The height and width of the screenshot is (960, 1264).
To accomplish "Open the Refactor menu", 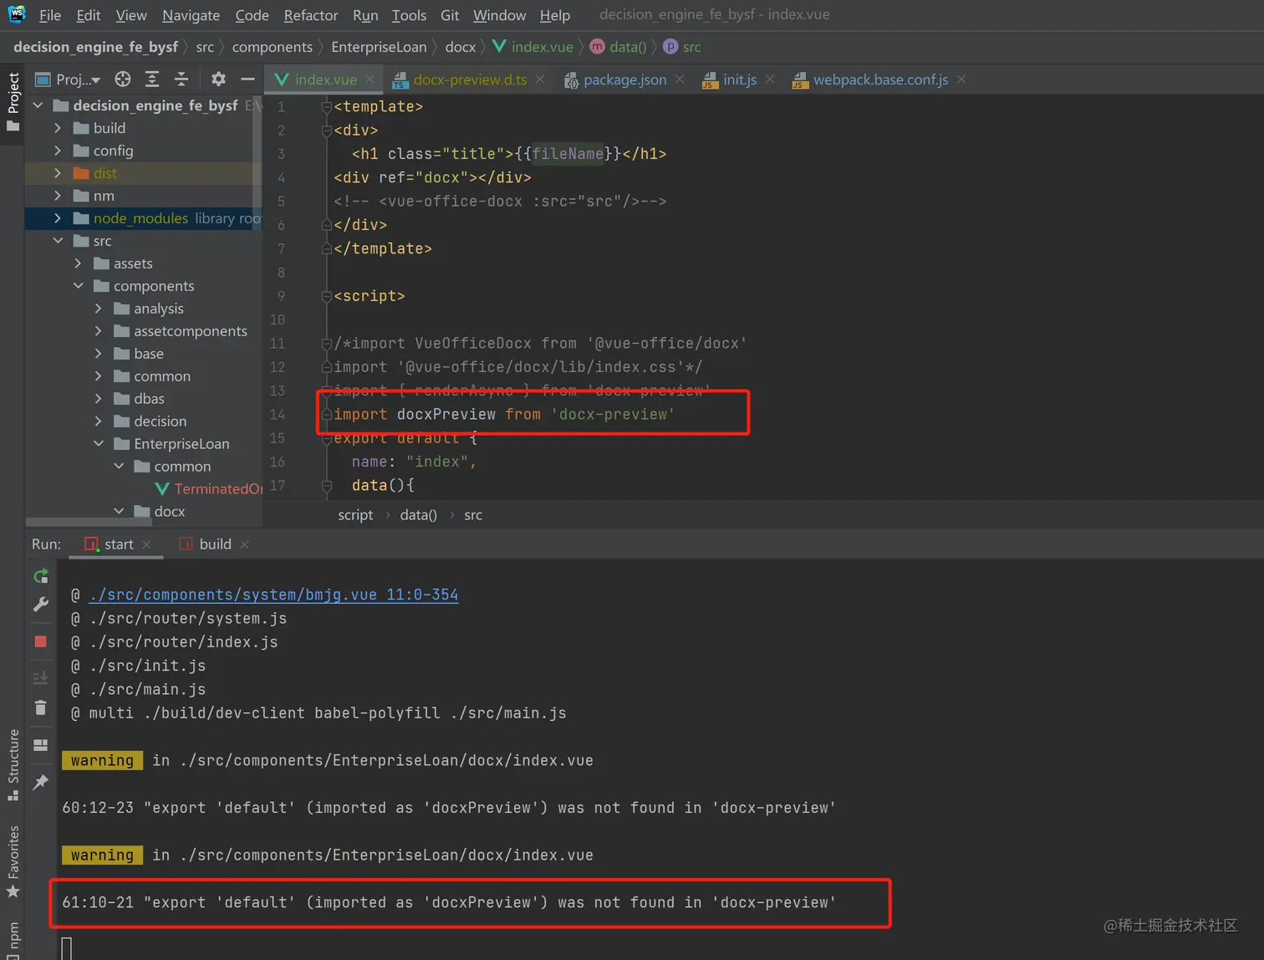I will click(310, 15).
